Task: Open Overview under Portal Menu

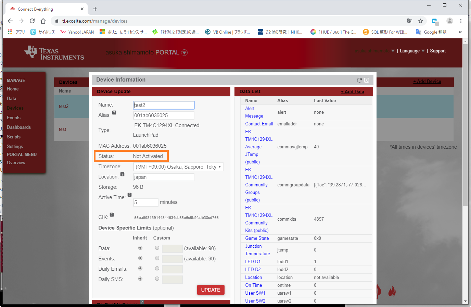Action: 16,162
